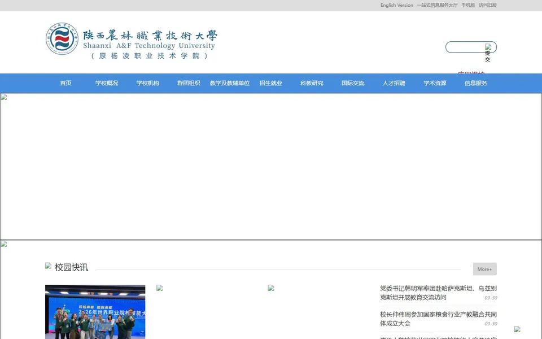Click the broken image icon beside 校园快讯
The height and width of the screenshot is (339, 542).
48,266
